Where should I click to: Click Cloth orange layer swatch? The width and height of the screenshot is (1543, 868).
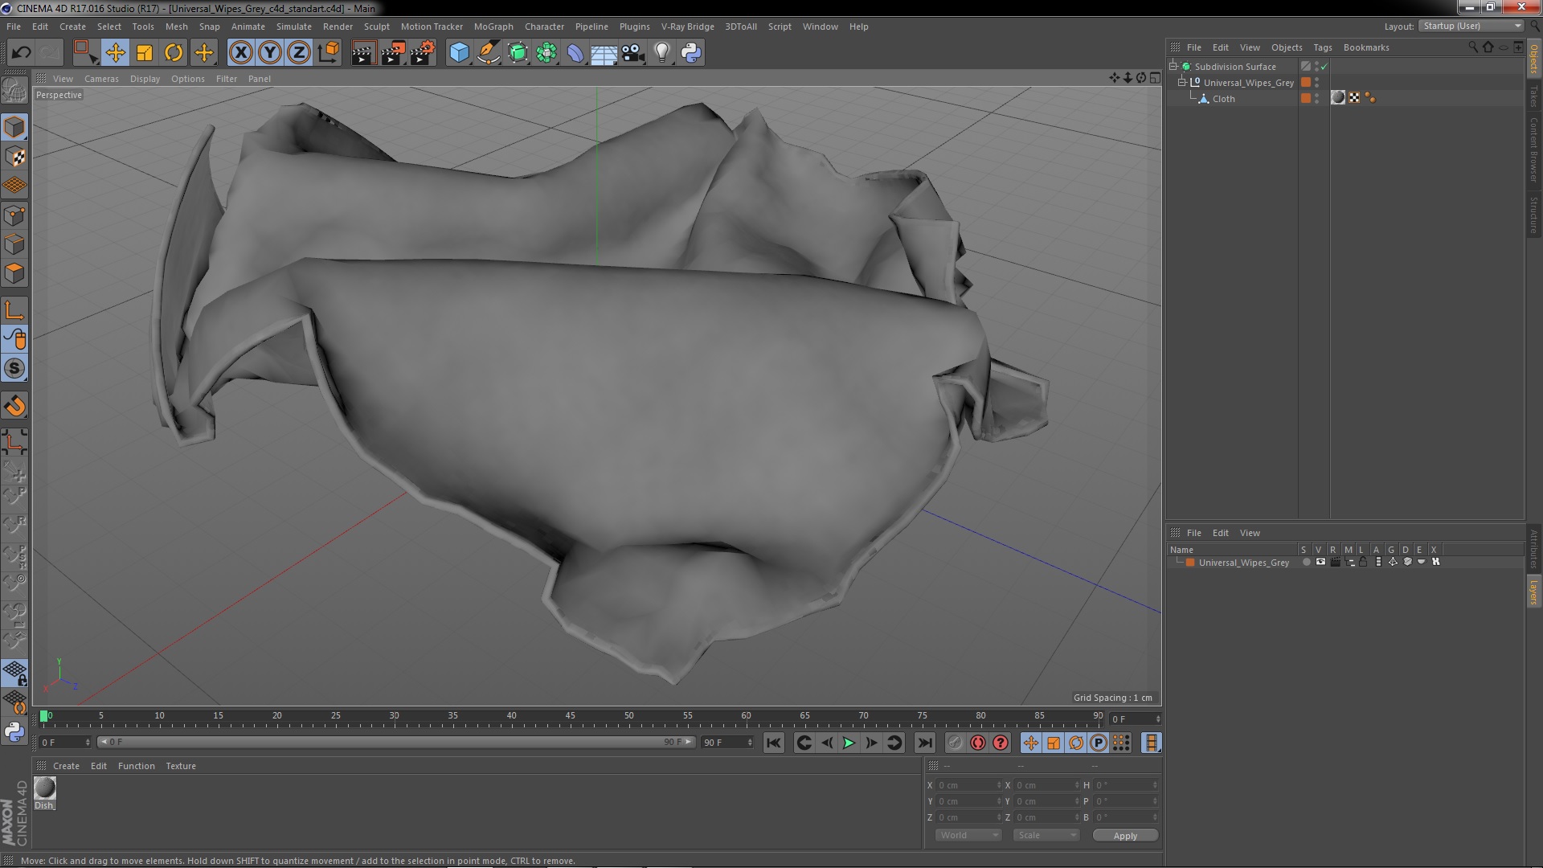coord(1306,98)
